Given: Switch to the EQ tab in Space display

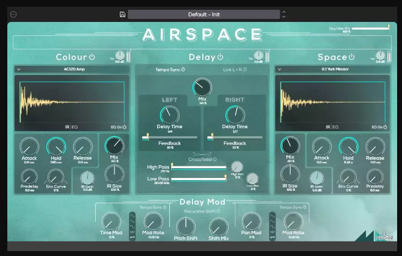Looking at the screenshot, I should tap(335, 127).
